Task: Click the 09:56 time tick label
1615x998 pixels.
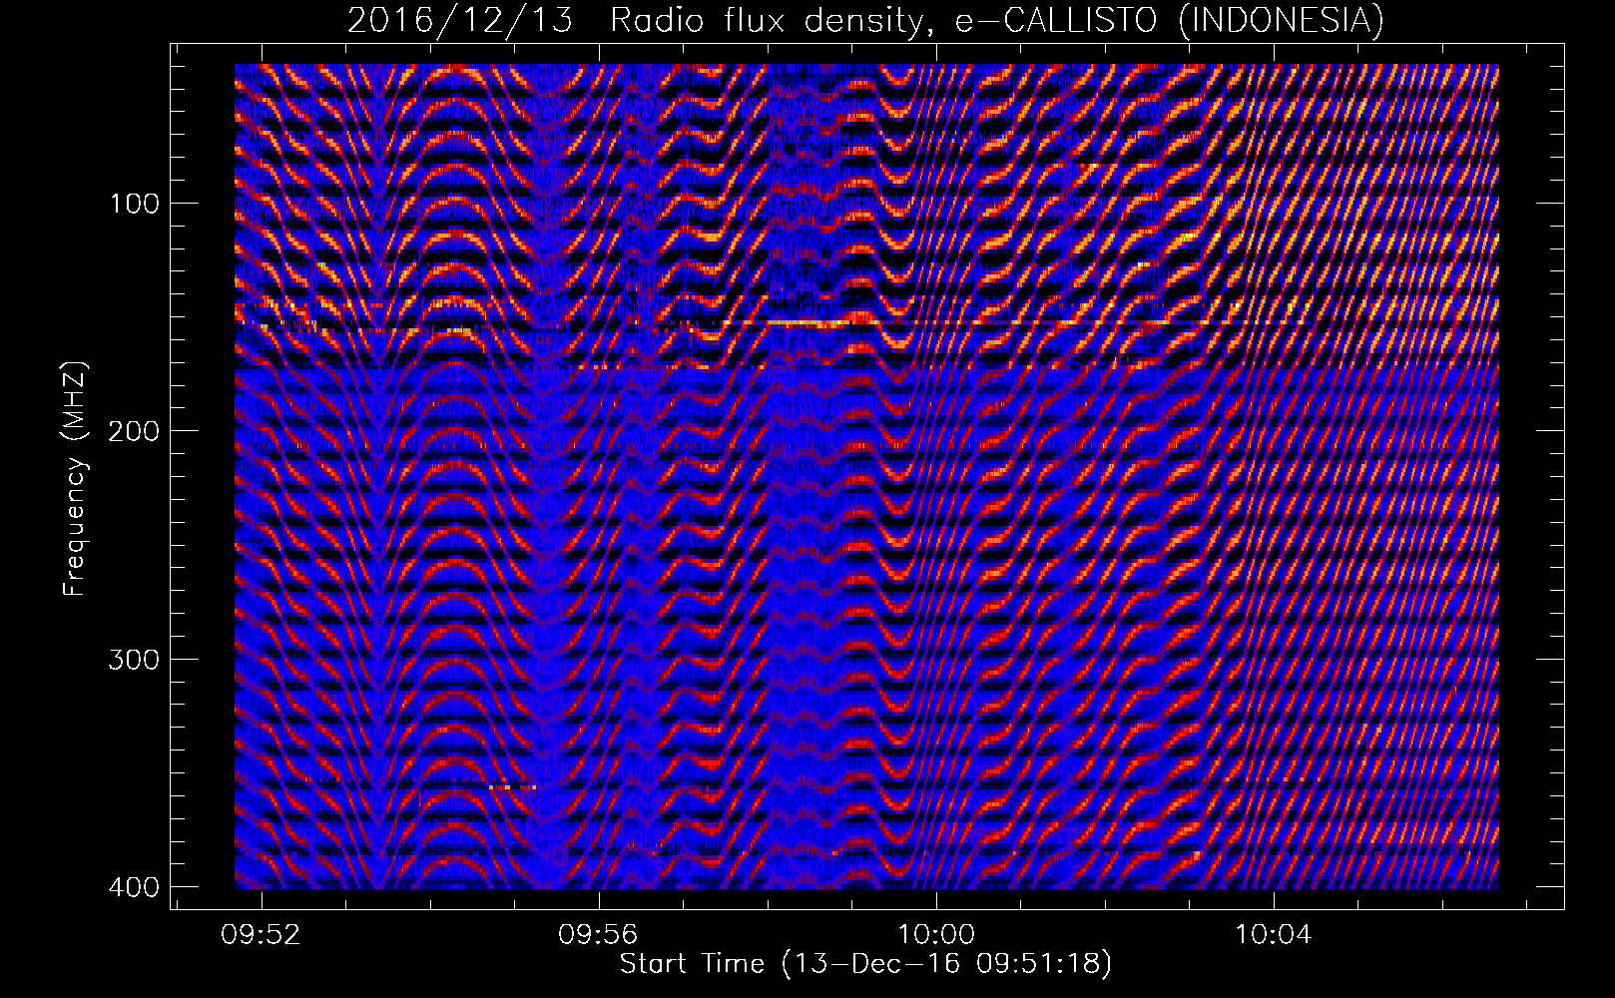Action: pyautogui.click(x=599, y=936)
